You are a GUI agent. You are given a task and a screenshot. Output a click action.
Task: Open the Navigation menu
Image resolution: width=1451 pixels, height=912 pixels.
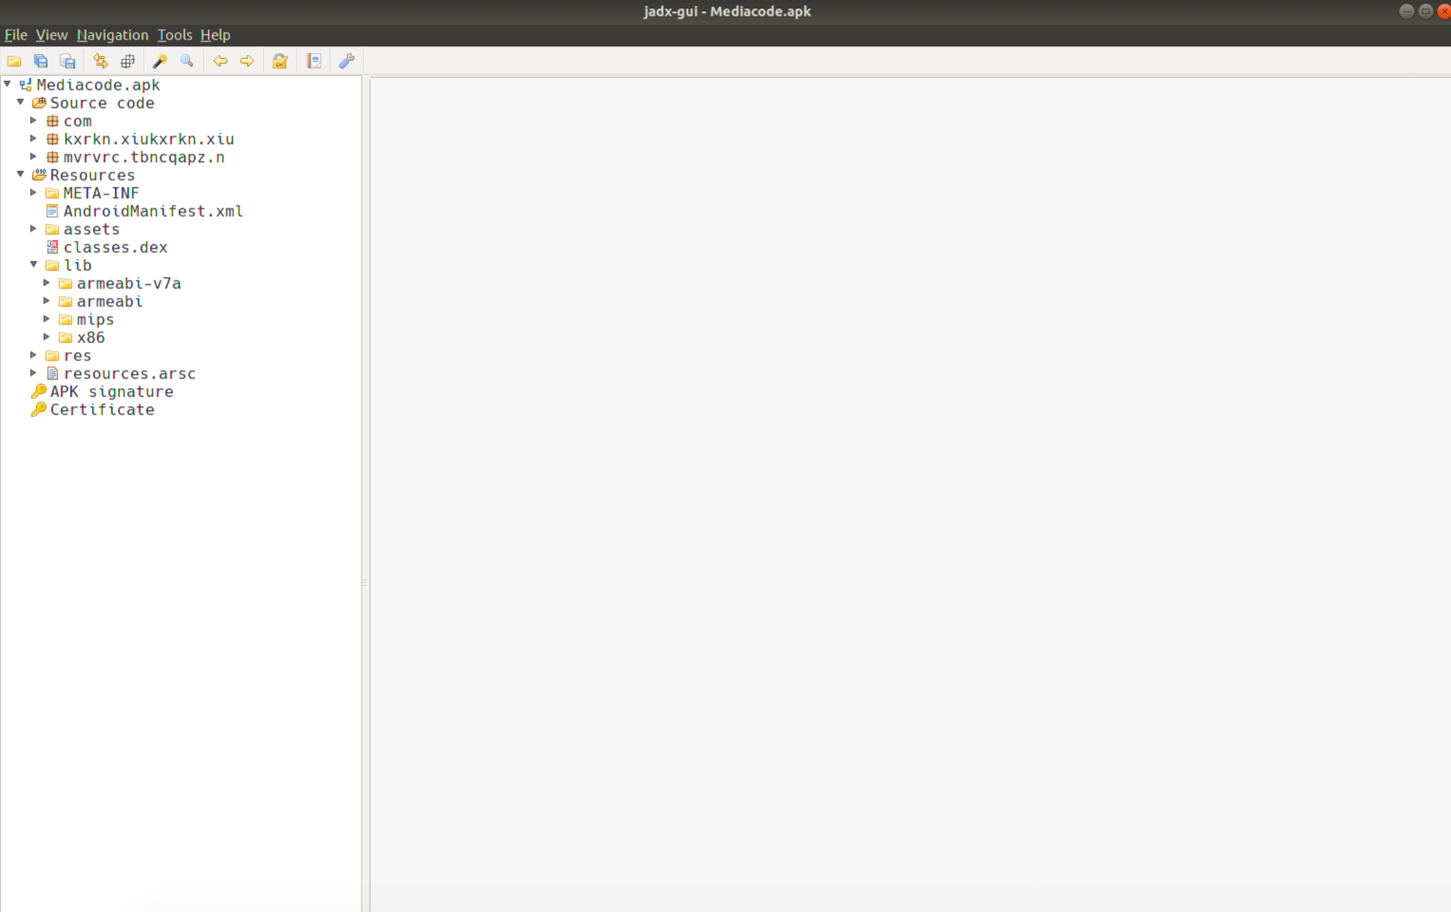112,35
